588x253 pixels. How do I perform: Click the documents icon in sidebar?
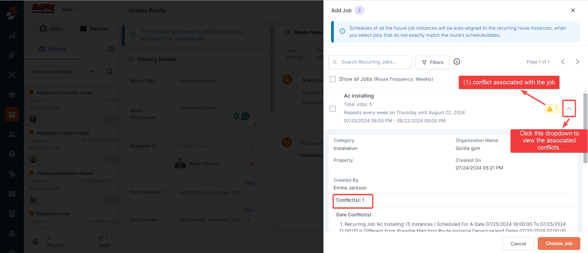point(12,233)
